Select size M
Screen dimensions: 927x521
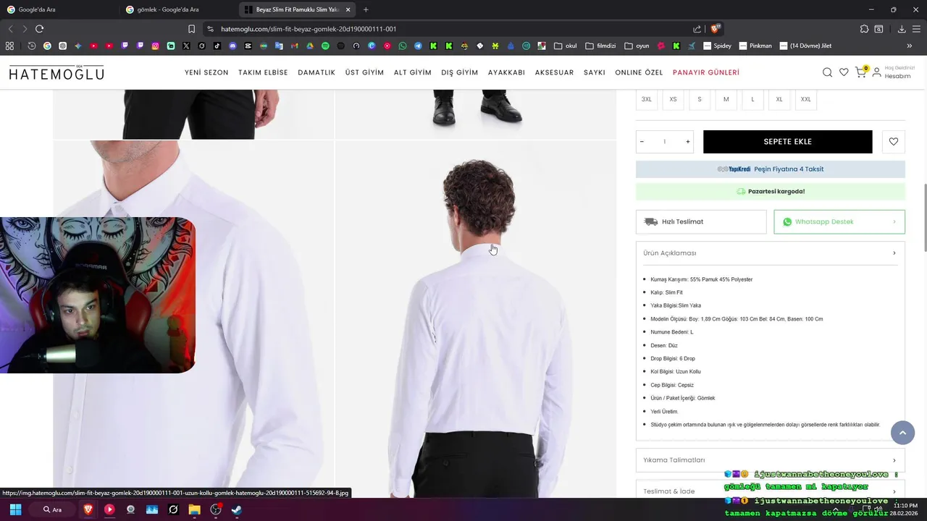click(x=726, y=99)
